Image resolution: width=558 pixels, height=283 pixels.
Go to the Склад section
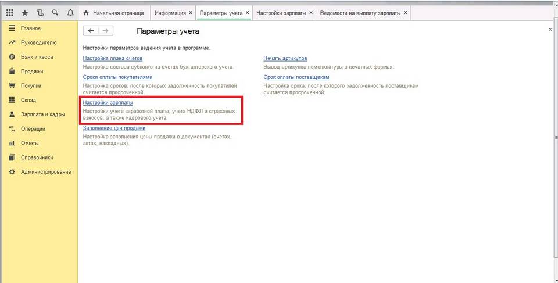[x=28, y=100]
